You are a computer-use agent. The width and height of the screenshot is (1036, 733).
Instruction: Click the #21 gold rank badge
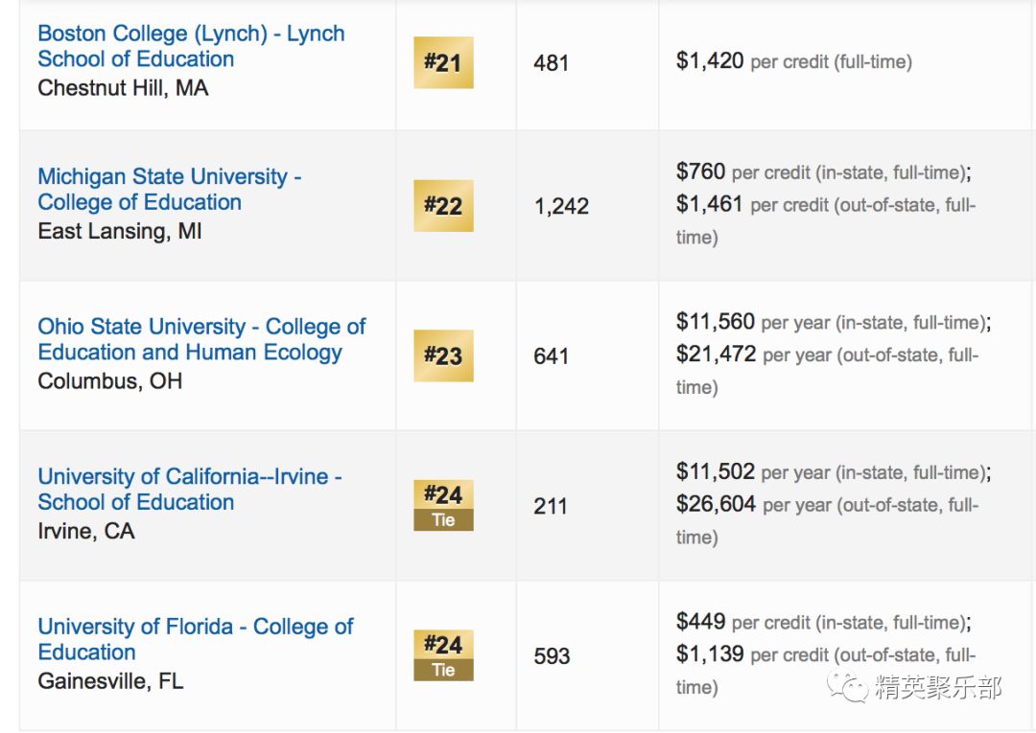(443, 62)
